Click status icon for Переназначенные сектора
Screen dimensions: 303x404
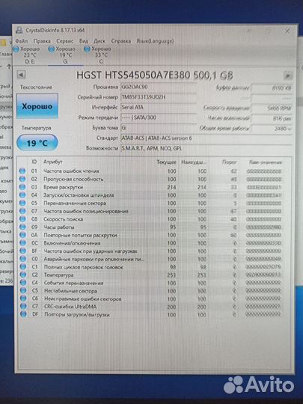pos(22,203)
